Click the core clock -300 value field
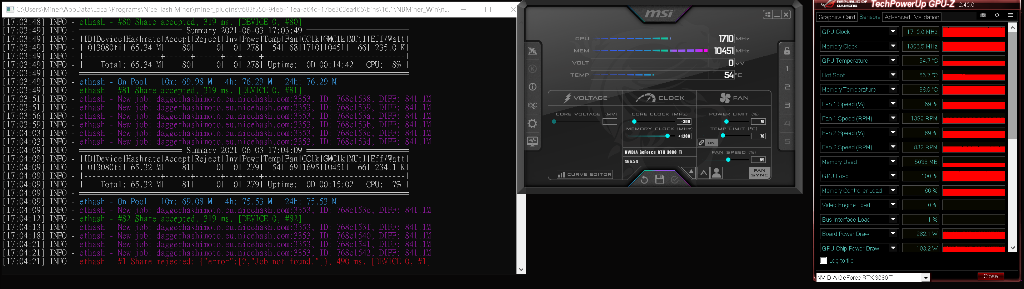 tap(684, 122)
